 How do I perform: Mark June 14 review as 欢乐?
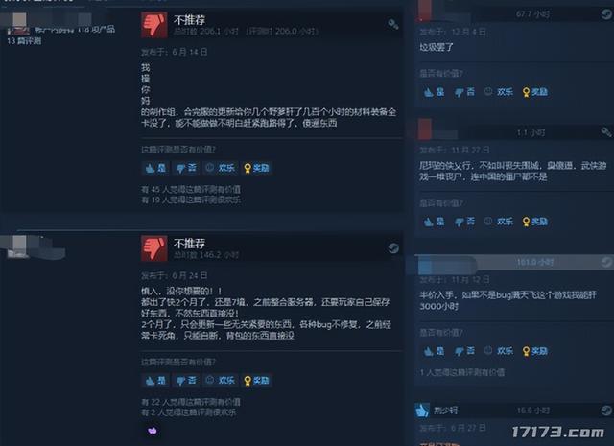click(x=220, y=168)
